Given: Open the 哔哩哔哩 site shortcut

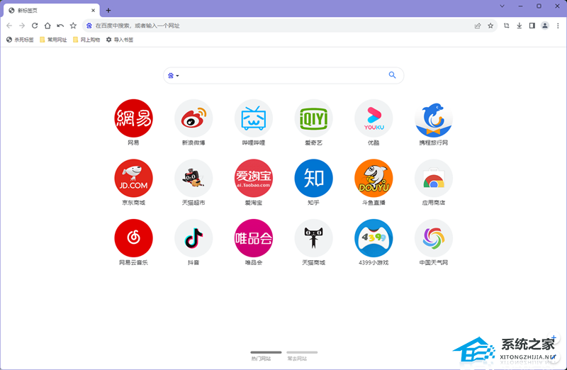Looking at the screenshot, I should tap(253, 118).
